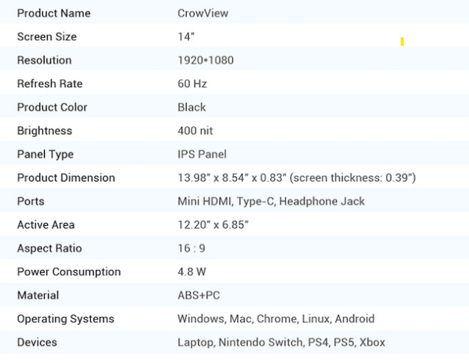Select the "Product Dimension" label
The height and width of the screenshot is (363, 469).
[x=66, y=178]
